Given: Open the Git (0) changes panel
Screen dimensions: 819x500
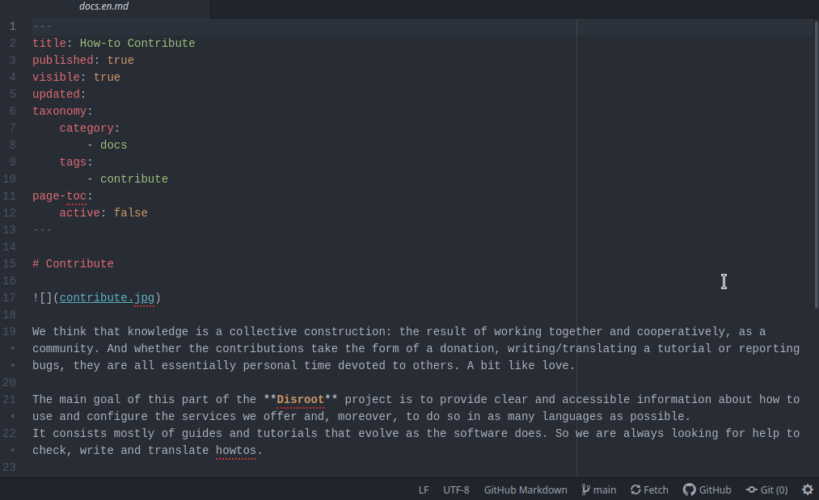Looking at the screenshot, I should click(x=766, y=489).
